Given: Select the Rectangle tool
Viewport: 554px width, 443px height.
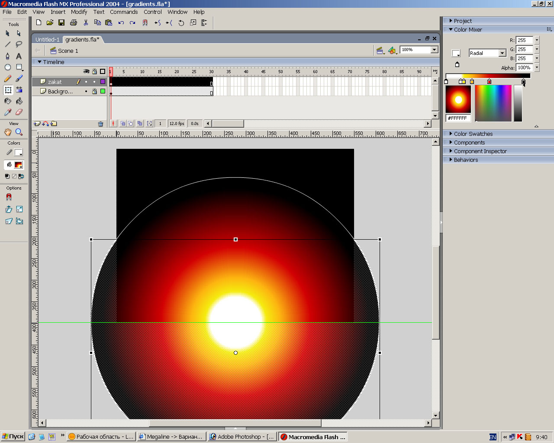Looking at the screenshot, I should (x=19, y=67).
